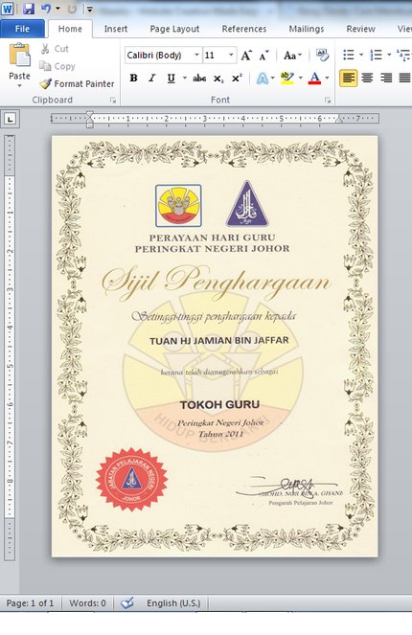This screenshot has height=635, width=412.
Task: Click the Multilevel List icon
Action: click(x=403, y=55)
